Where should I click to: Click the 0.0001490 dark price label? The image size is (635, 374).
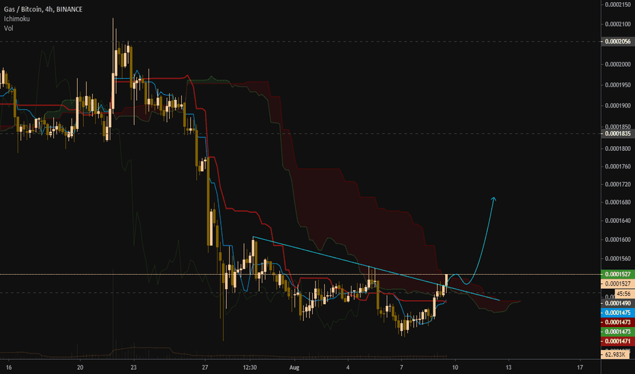click(x=617, y=303)
